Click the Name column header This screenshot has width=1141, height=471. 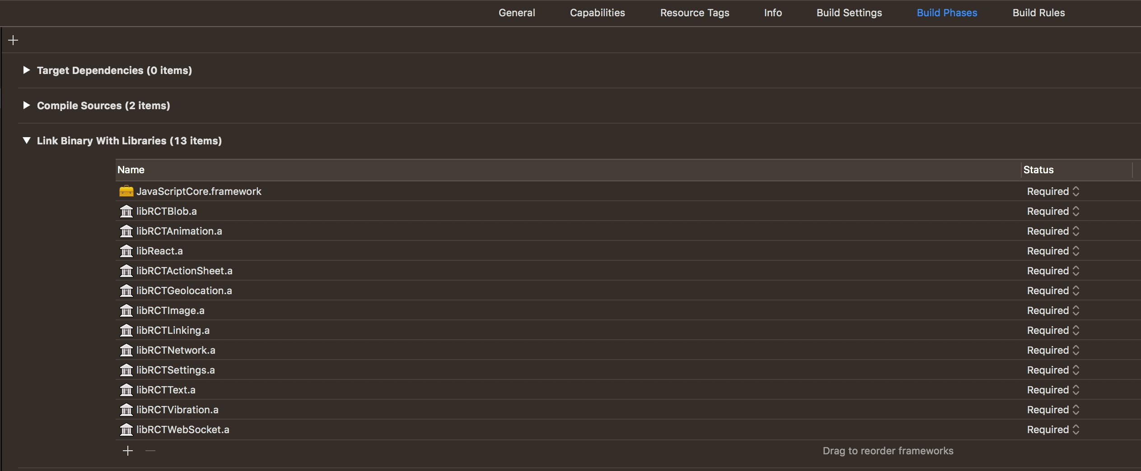click(568, 170)
